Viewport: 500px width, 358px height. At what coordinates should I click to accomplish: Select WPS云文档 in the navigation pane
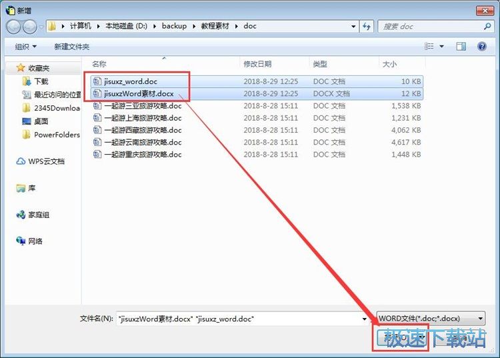pyautogui.click(x=46, y=161)
